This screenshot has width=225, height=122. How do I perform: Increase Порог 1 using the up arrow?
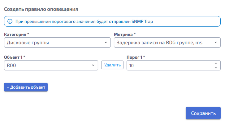[x=216, y=63]
